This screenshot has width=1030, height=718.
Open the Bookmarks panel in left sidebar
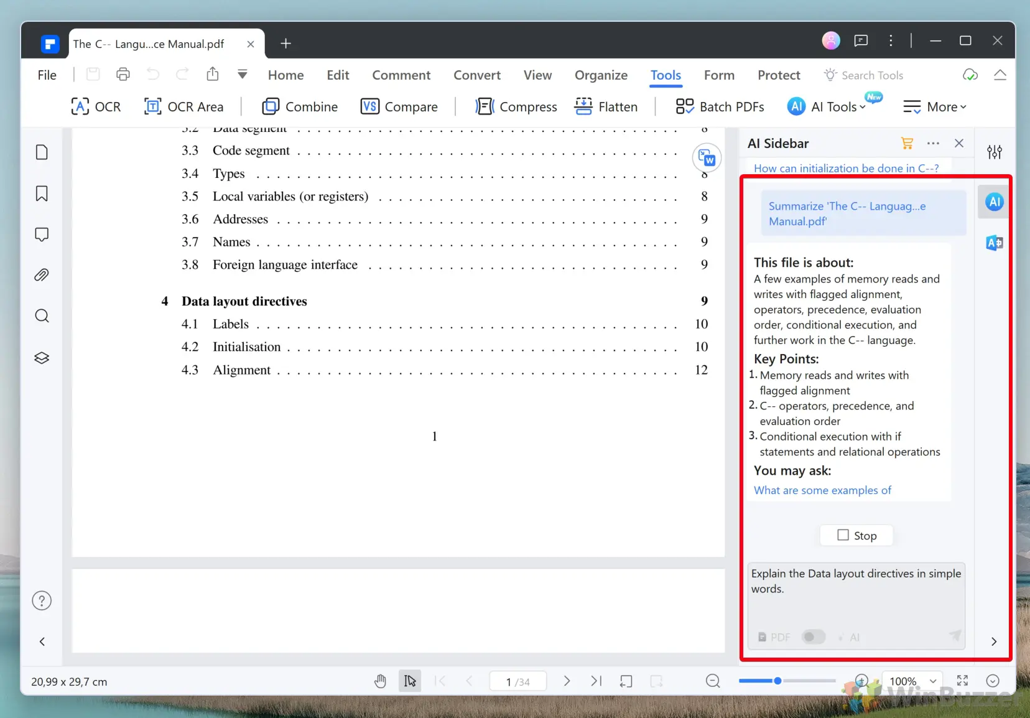pos(42,193)
